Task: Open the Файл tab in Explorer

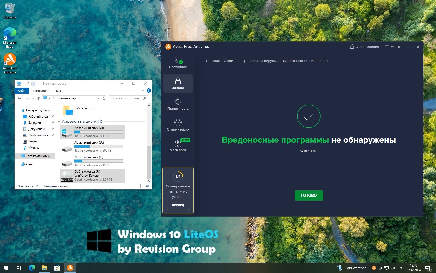Action: 22,91
